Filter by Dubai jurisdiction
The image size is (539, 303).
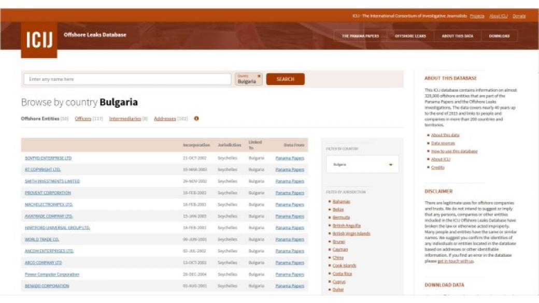[338, 290]
